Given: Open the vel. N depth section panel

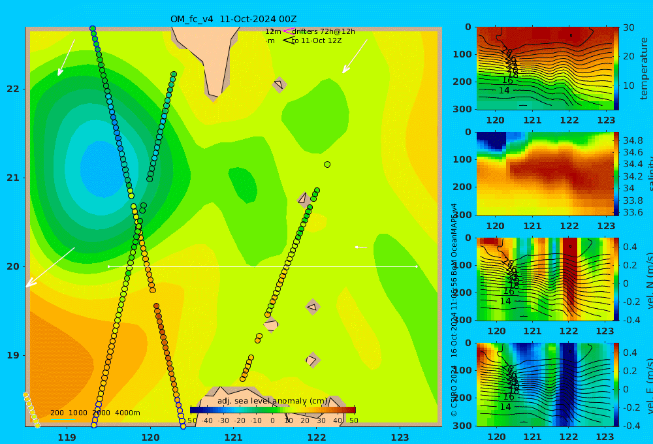Looking at the screenshot, I should [545, 279].
